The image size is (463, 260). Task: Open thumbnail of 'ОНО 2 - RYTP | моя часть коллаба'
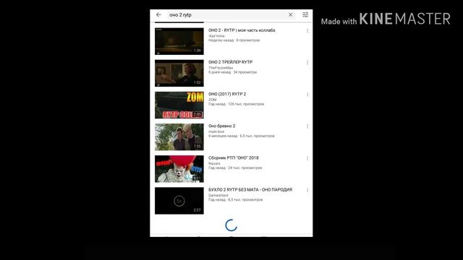179,41
